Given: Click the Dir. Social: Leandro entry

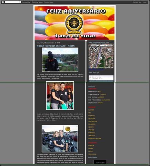Looking at the screenshot, I should coord(96,97).
